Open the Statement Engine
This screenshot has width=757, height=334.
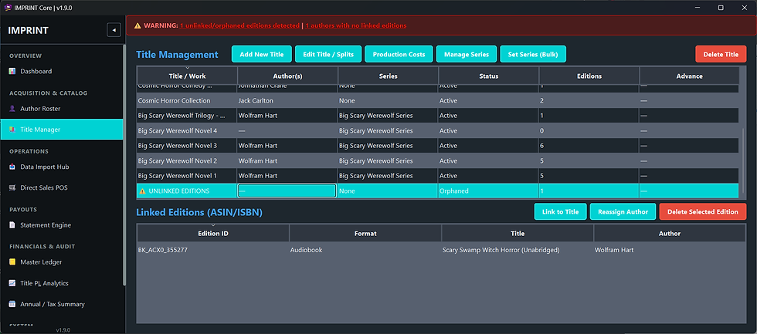pos(61,225)
